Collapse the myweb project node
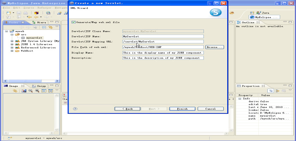 (x=7, y=31)
